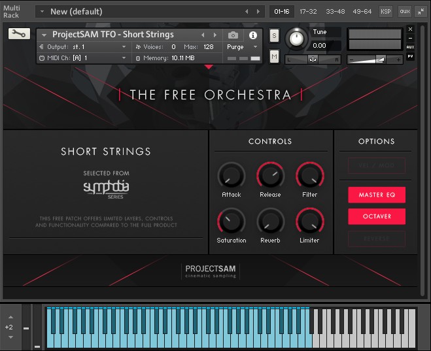Select next instrument with right arrow
Screen dimensions: 431x351
click(x=215, y=35)
